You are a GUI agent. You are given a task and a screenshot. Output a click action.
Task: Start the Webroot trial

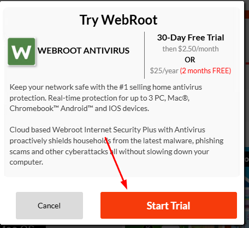(x=169, y=205)
